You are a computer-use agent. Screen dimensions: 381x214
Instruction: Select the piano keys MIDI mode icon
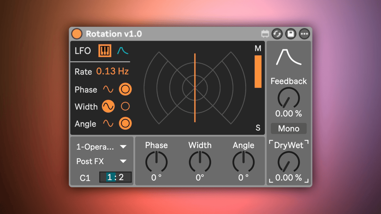click(x=105, y=51)
